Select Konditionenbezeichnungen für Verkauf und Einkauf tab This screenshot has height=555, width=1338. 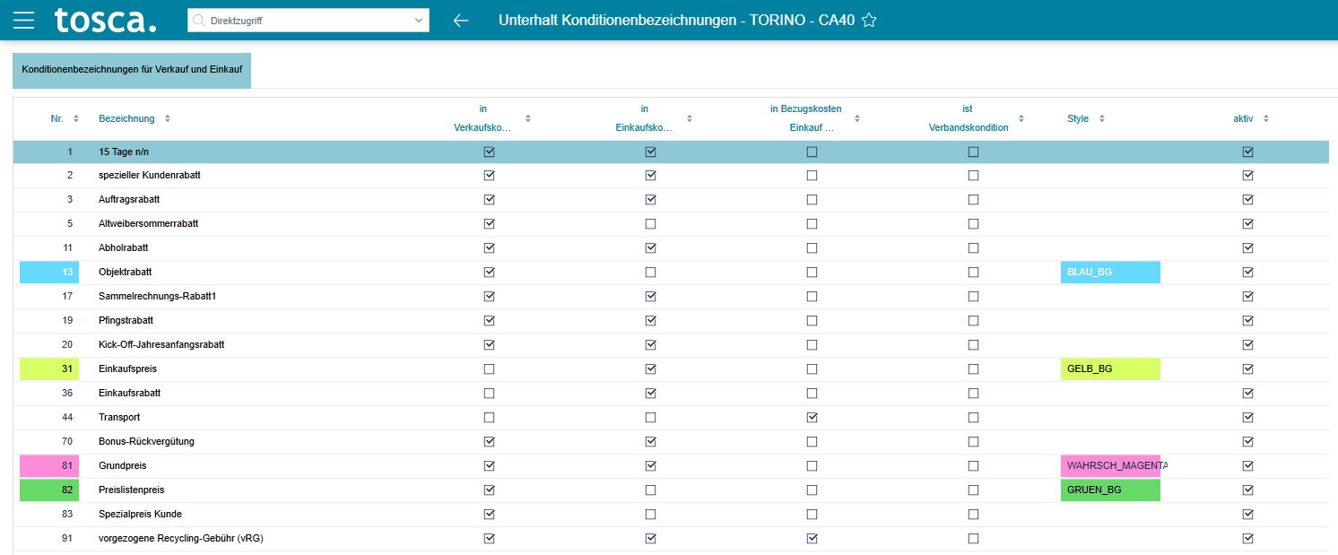(x=132, y=70)
